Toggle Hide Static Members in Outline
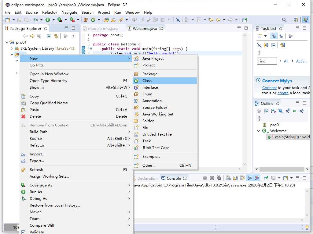Screen dimensions: 313x234 click(287, 111)
